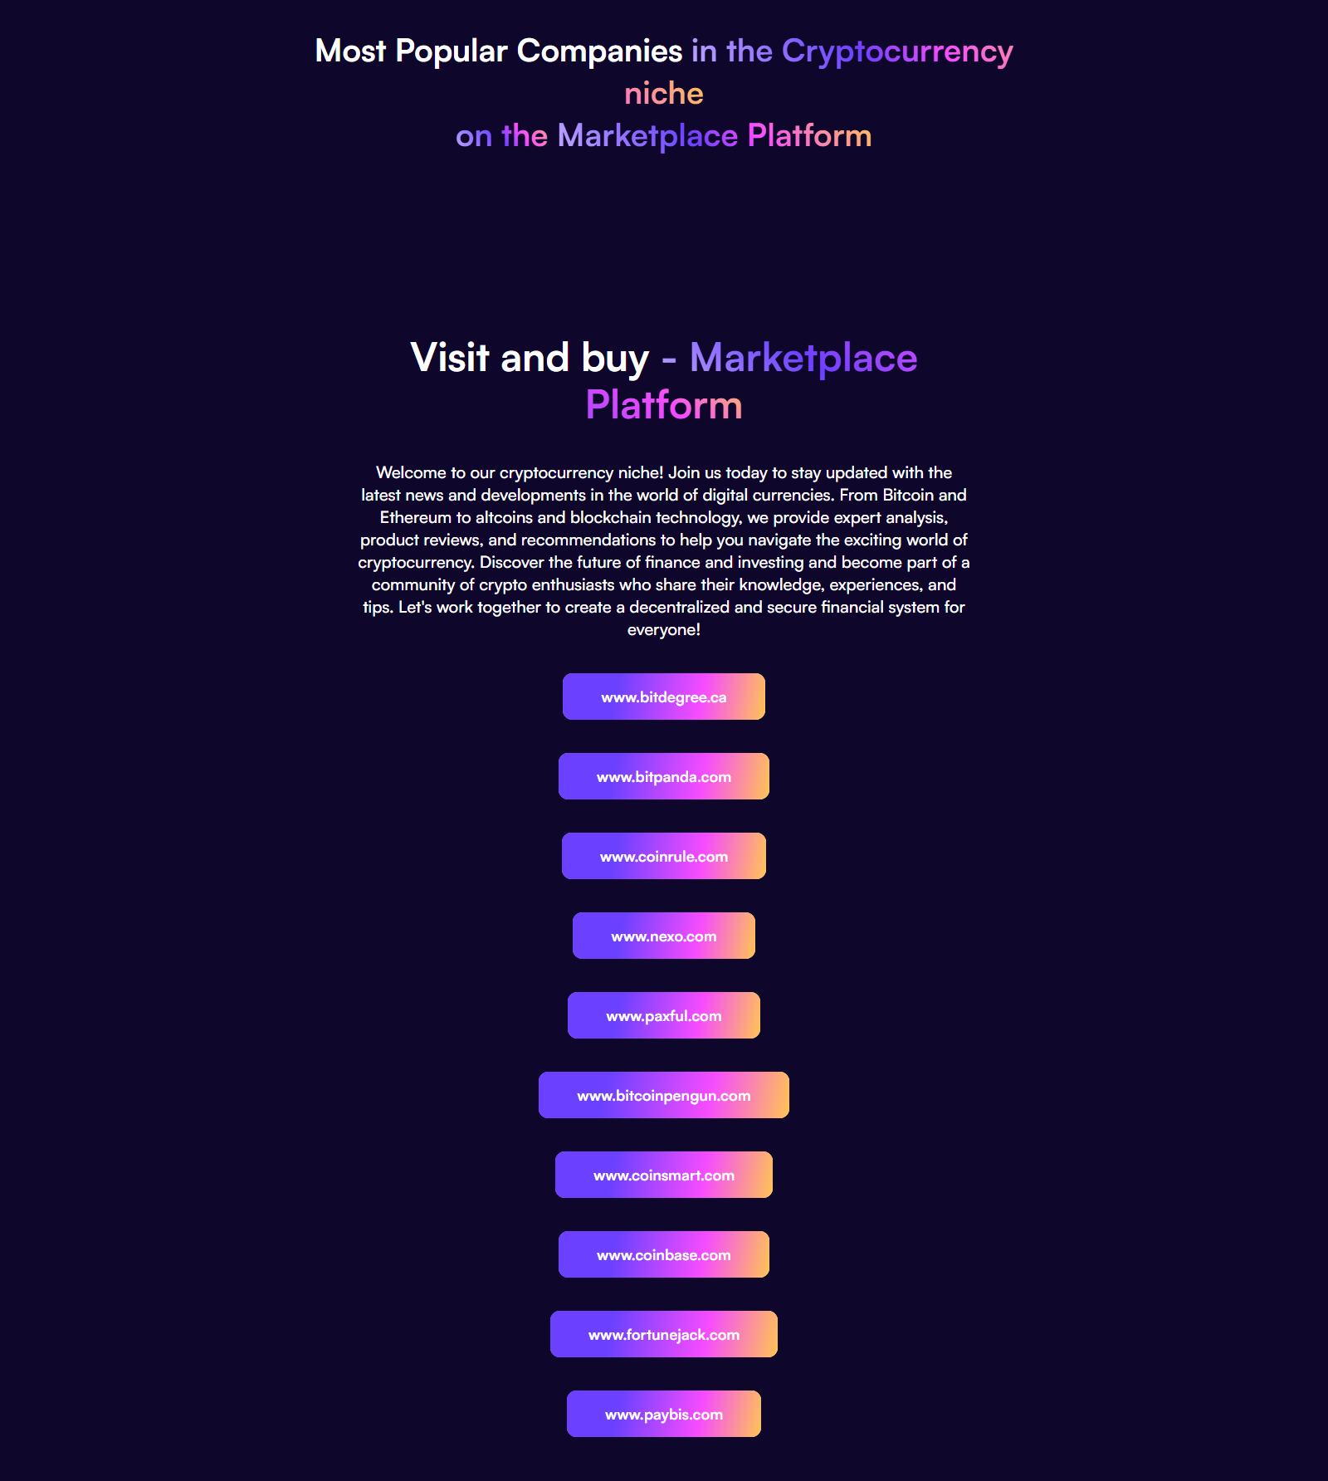
Task: Open the www.bitdegree.ca link button
Action: click(x=664, y=697)
